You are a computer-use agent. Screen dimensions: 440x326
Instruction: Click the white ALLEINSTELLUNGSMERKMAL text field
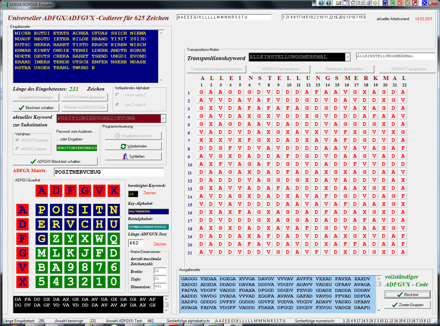point(396,56)
